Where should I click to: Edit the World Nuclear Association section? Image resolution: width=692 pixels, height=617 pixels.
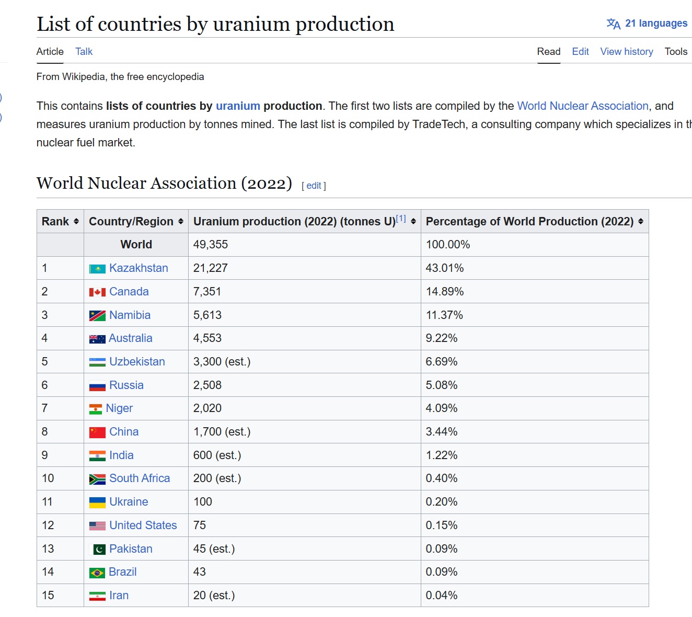[x=314, y=186]
